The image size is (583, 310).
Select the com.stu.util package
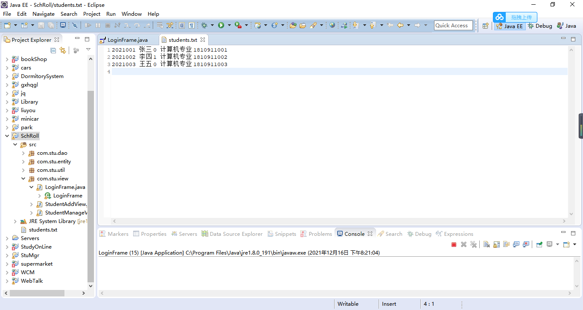pos(47,170)
